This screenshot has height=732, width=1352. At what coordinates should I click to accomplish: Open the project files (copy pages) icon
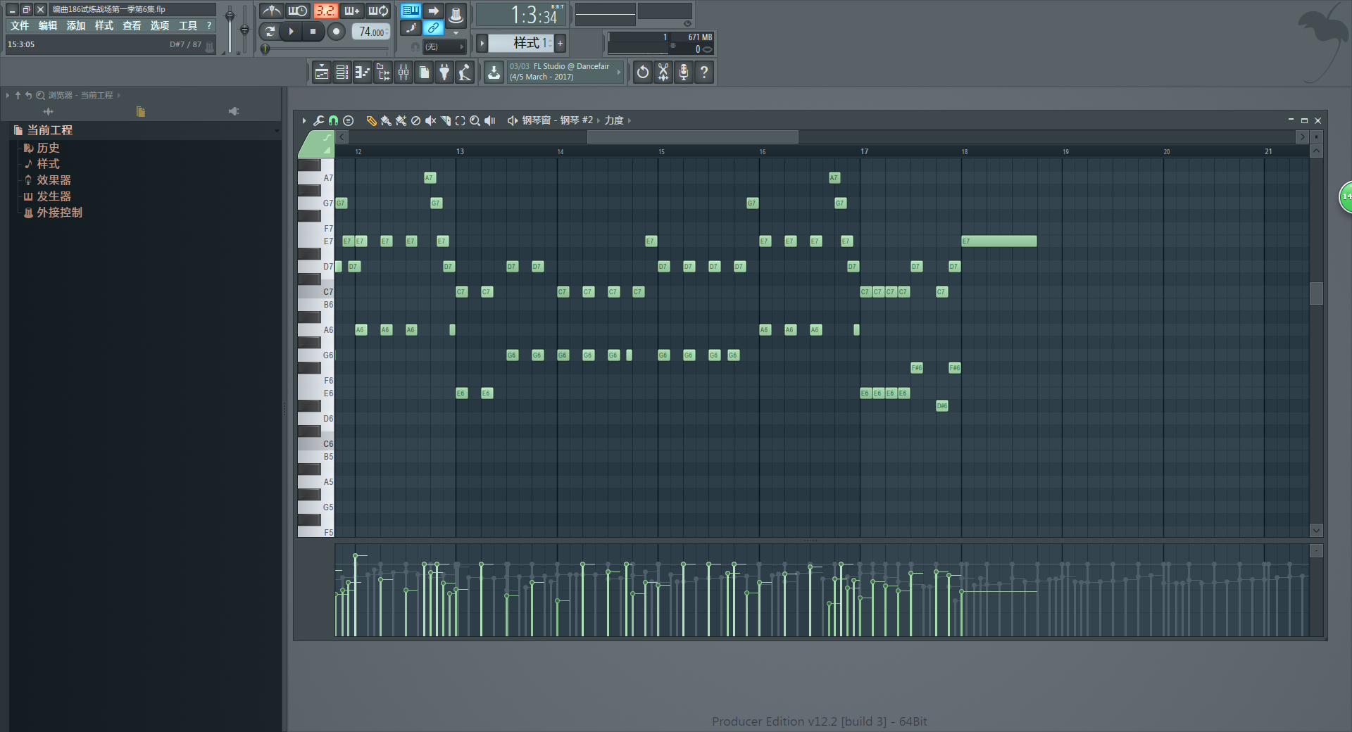424,72
